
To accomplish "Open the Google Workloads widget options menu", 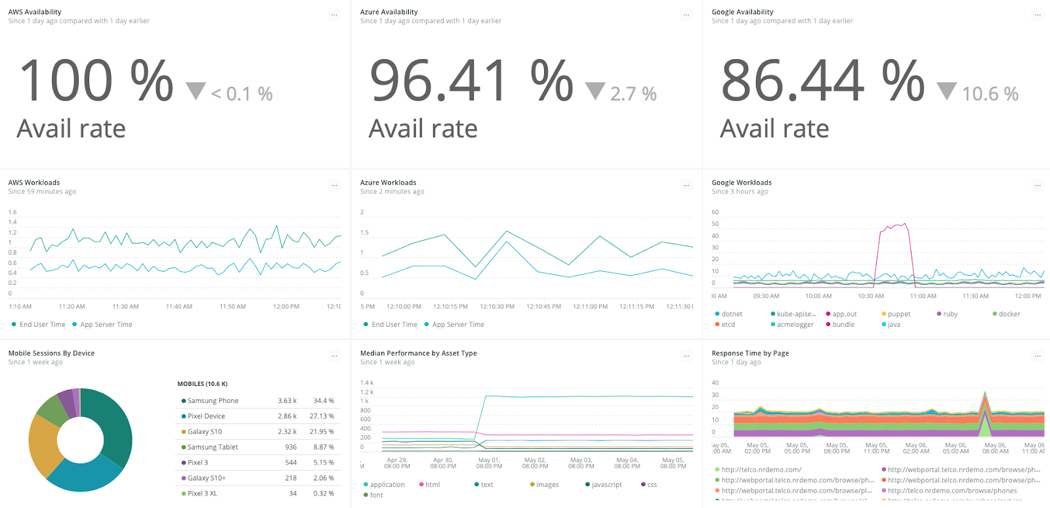I will point(1038,186).
